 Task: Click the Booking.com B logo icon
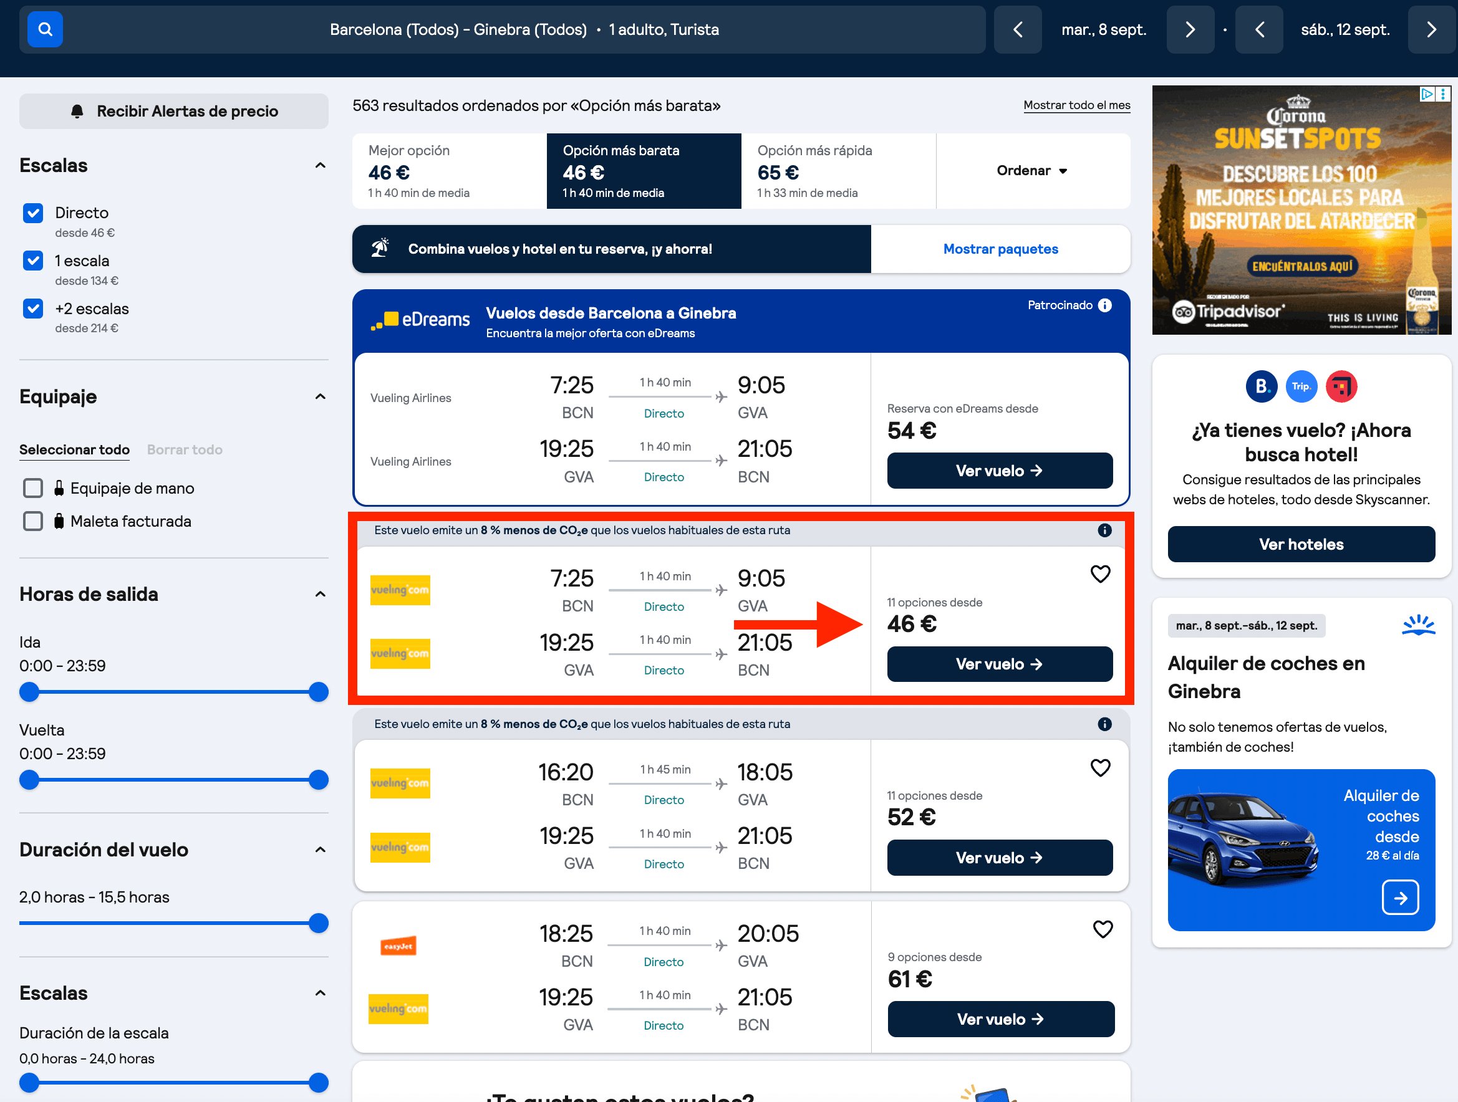click(1261, 386)
